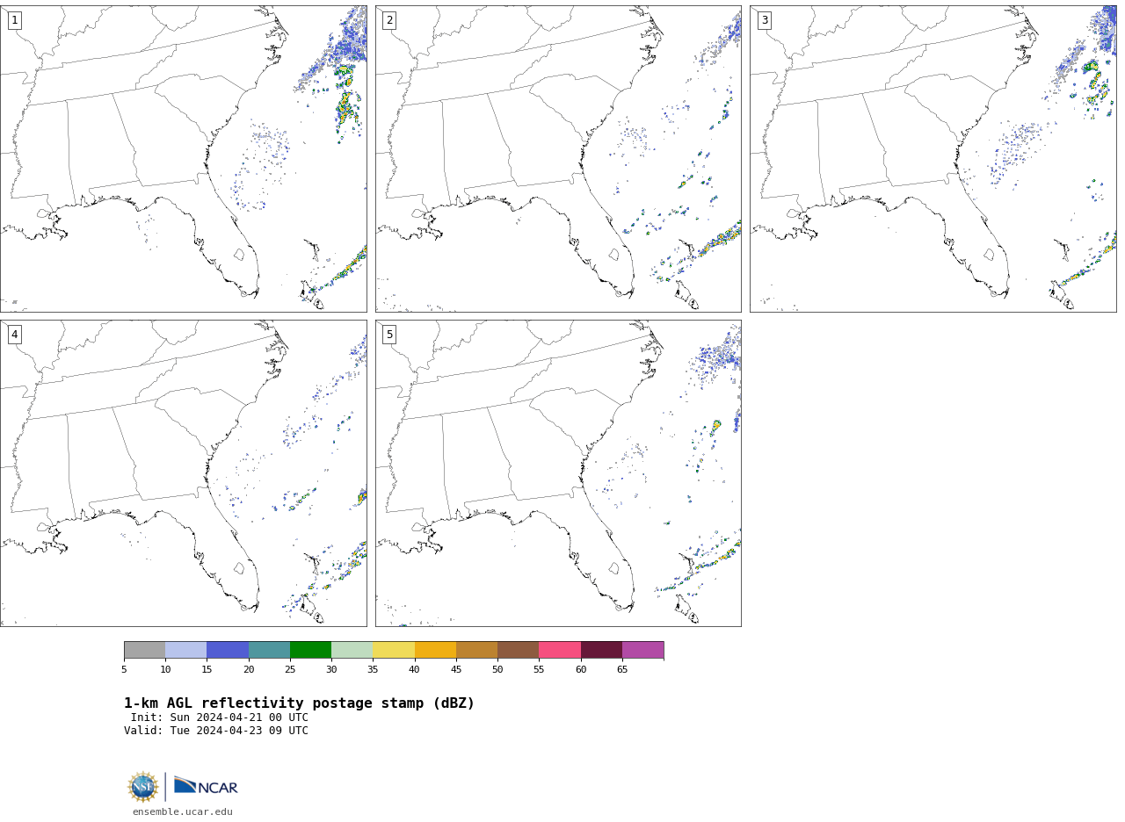
Task: Click the purple 65+ dBZ swatch
Action: pos(642,650)
